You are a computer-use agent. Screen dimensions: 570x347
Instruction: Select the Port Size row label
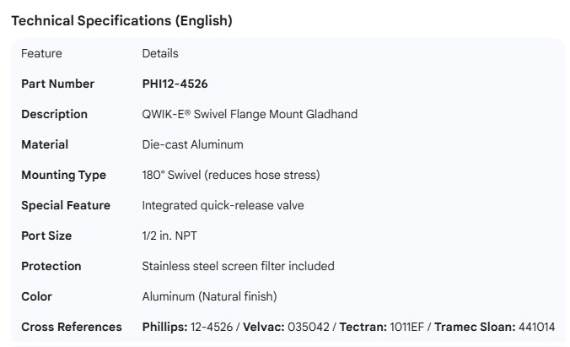click(x=46, y=236)
